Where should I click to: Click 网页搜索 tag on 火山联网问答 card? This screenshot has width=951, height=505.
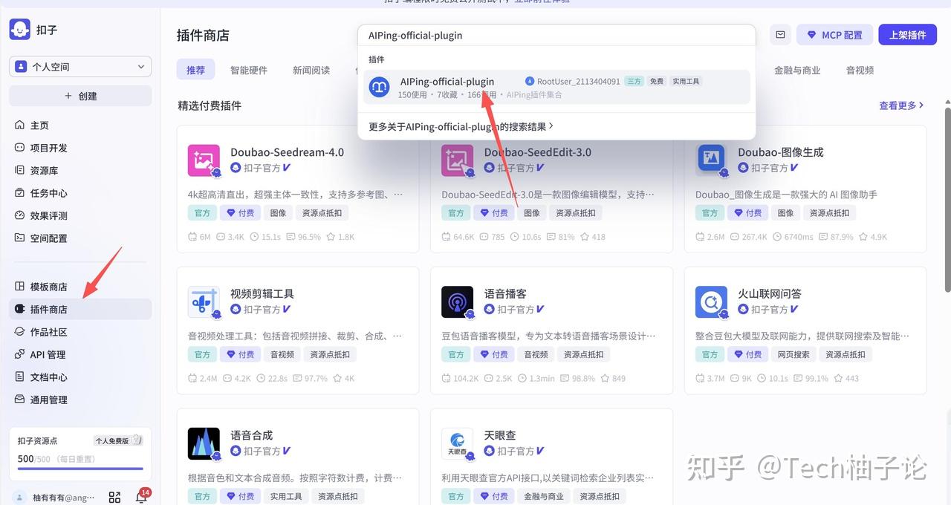coord(793,354)
